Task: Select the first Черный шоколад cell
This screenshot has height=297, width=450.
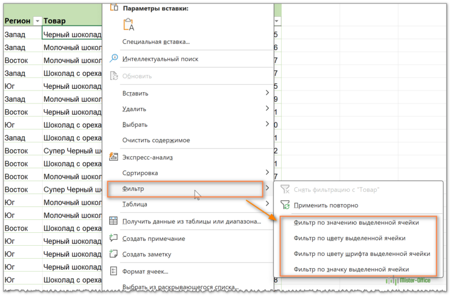Action: pos(72,34)
